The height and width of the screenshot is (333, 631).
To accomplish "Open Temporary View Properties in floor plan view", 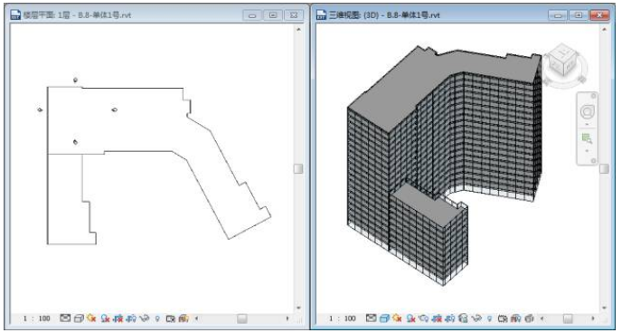I will tap(171, 319).
